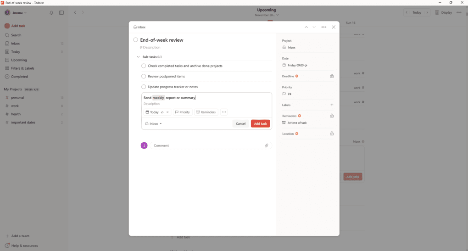Jump to Today in Upcoming view
The image size is (468, 251).
417,12
